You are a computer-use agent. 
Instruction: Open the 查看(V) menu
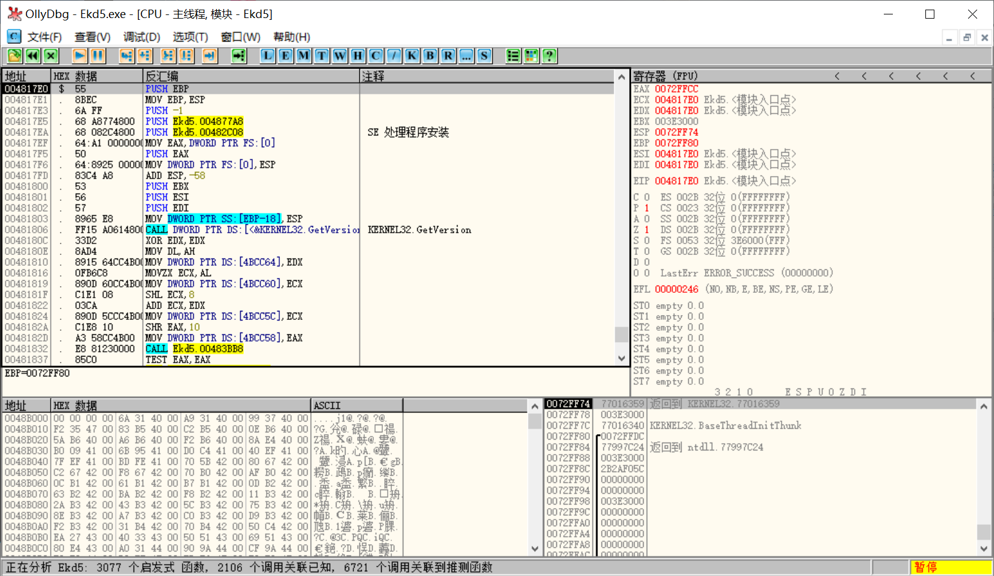pyautogui.click(x=92, y=37)
